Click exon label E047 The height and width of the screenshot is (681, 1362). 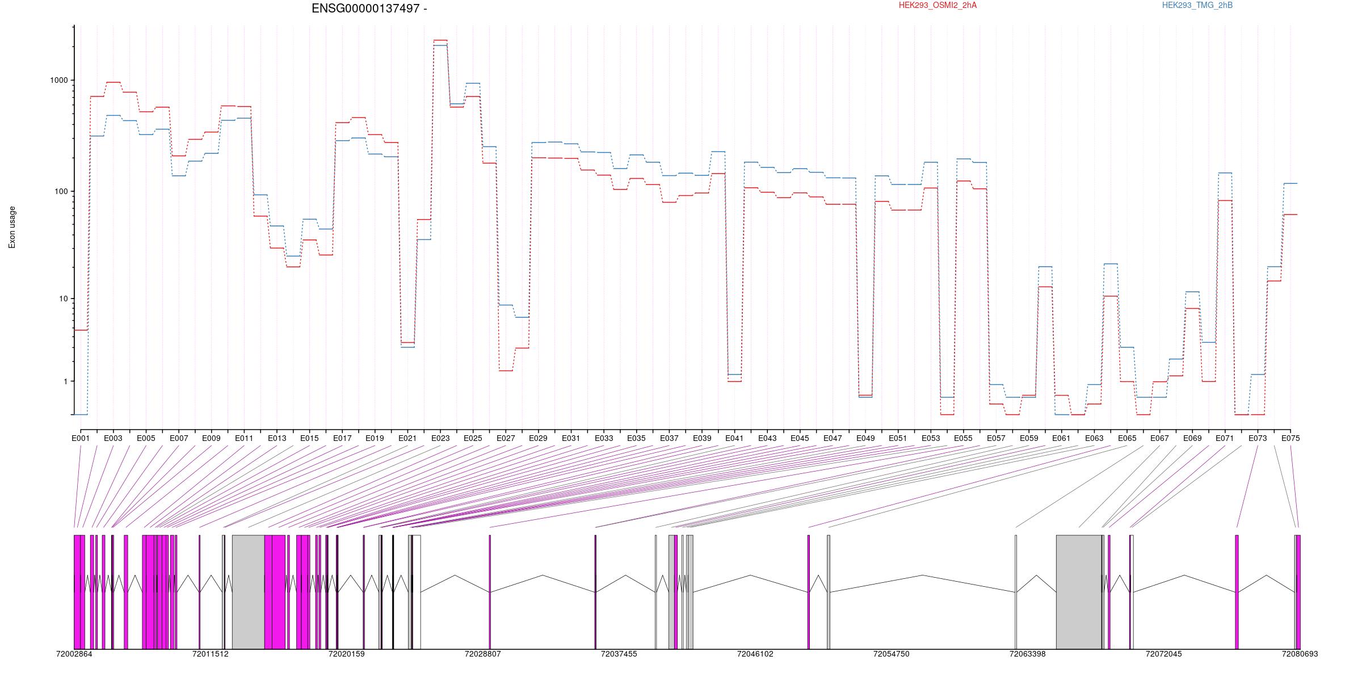[833, 438]
